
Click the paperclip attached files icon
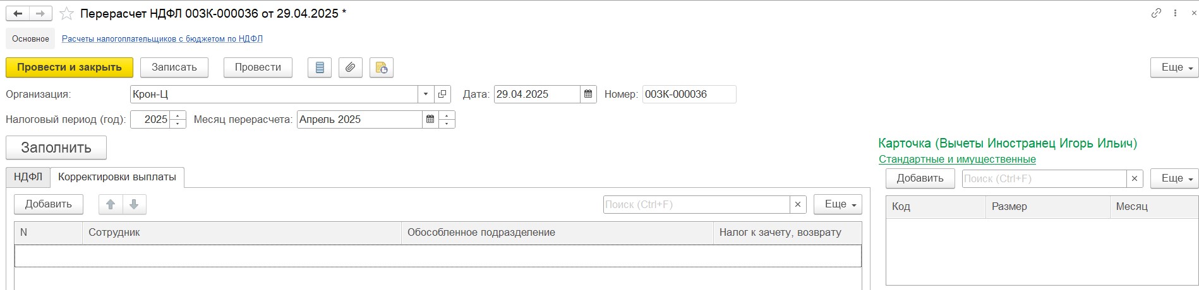350,67
